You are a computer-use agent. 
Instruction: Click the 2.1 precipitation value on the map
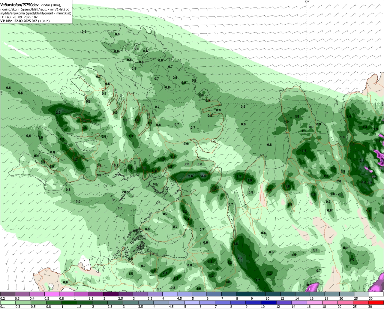click(165, 273)
